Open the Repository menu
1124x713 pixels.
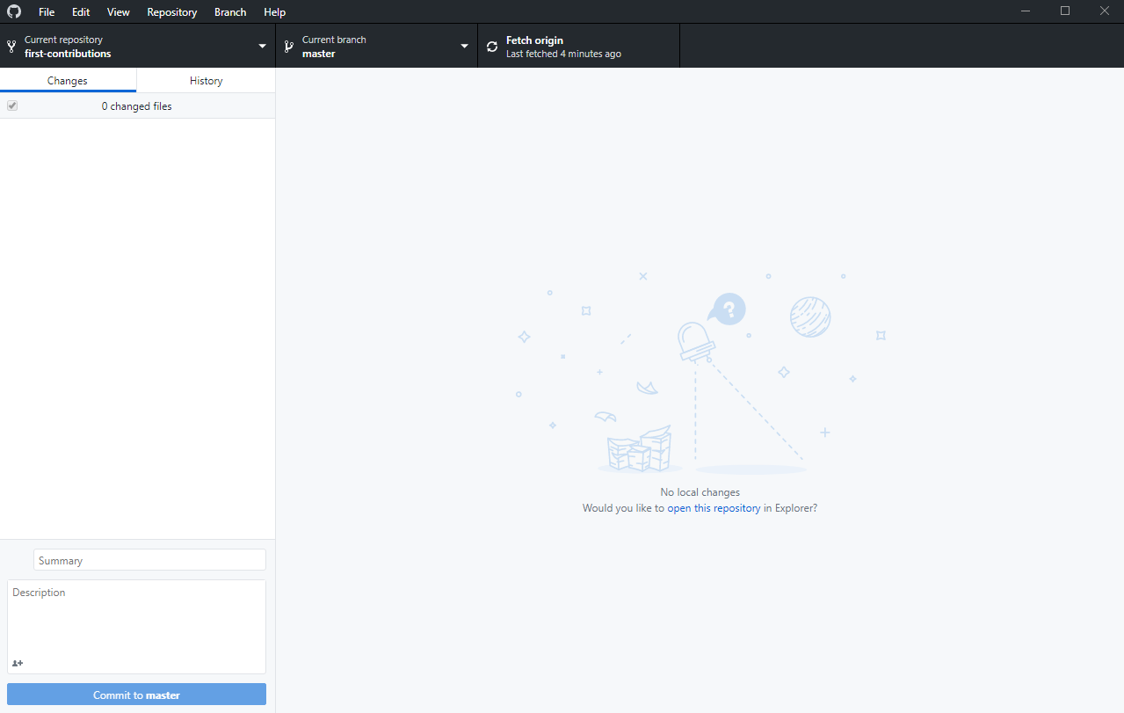point(171,11)
